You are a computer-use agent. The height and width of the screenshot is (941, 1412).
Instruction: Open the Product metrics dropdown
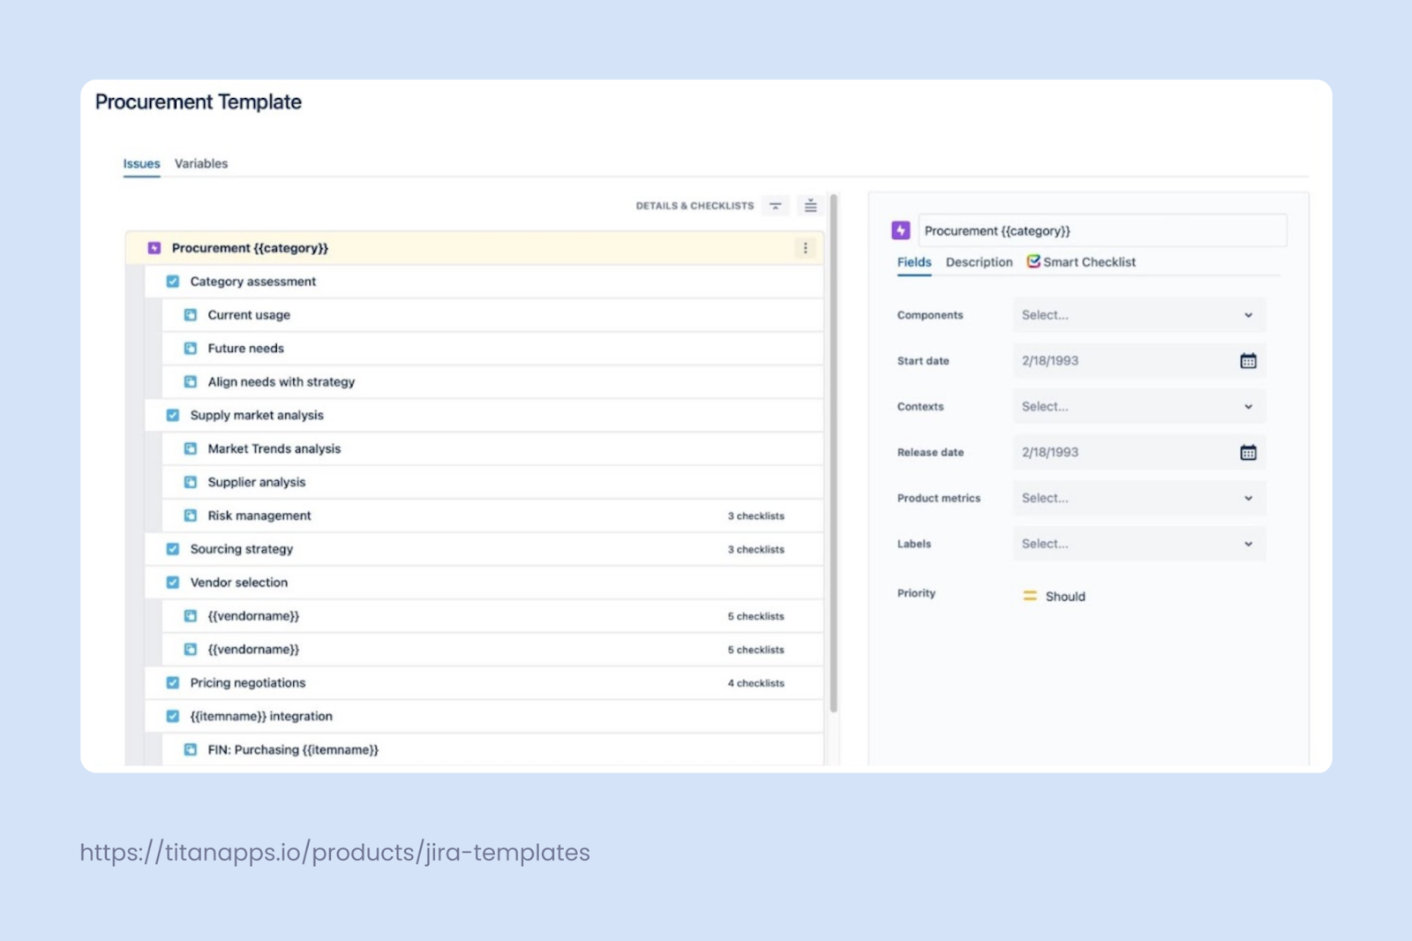tap(1139, 499)
